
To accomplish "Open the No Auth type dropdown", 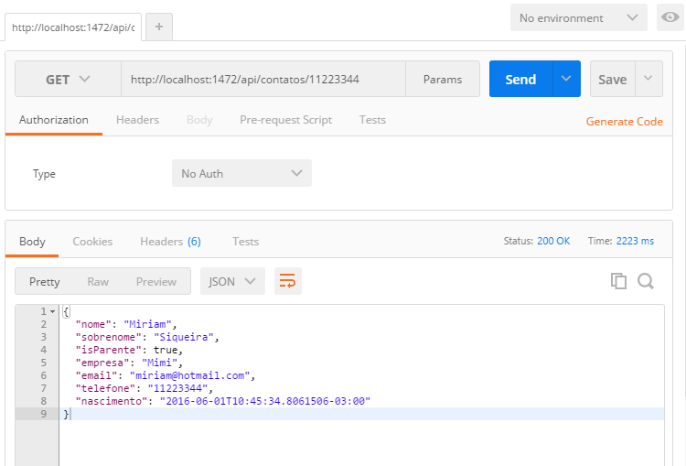I will click(241, 173).
